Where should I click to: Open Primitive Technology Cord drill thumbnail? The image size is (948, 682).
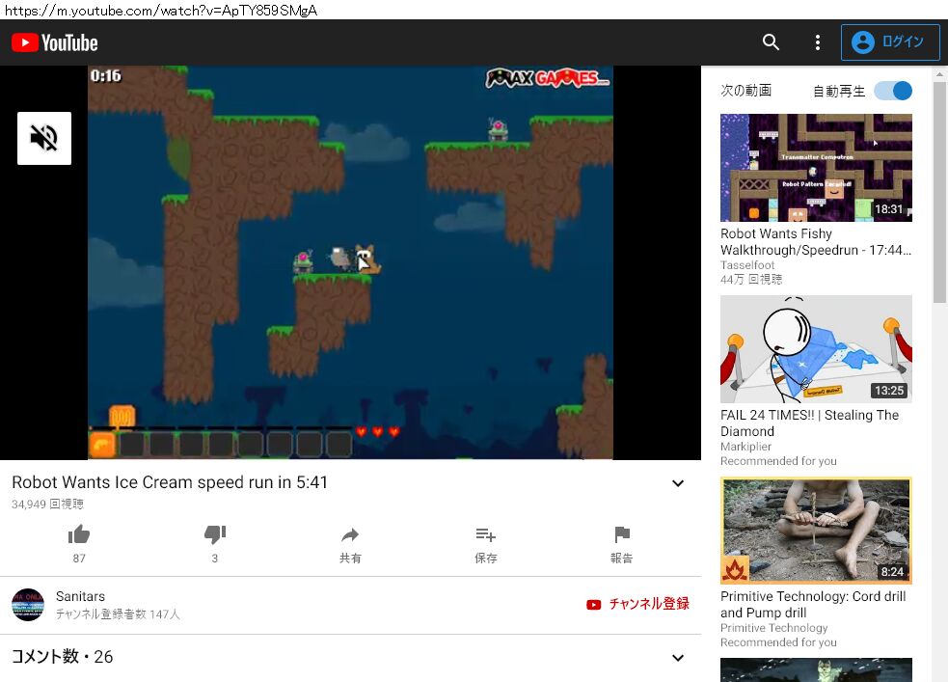click(816, 531)
